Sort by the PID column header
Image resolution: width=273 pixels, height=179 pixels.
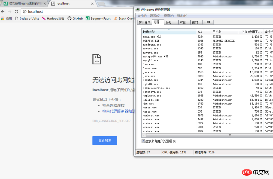click(x=203, y=32)
